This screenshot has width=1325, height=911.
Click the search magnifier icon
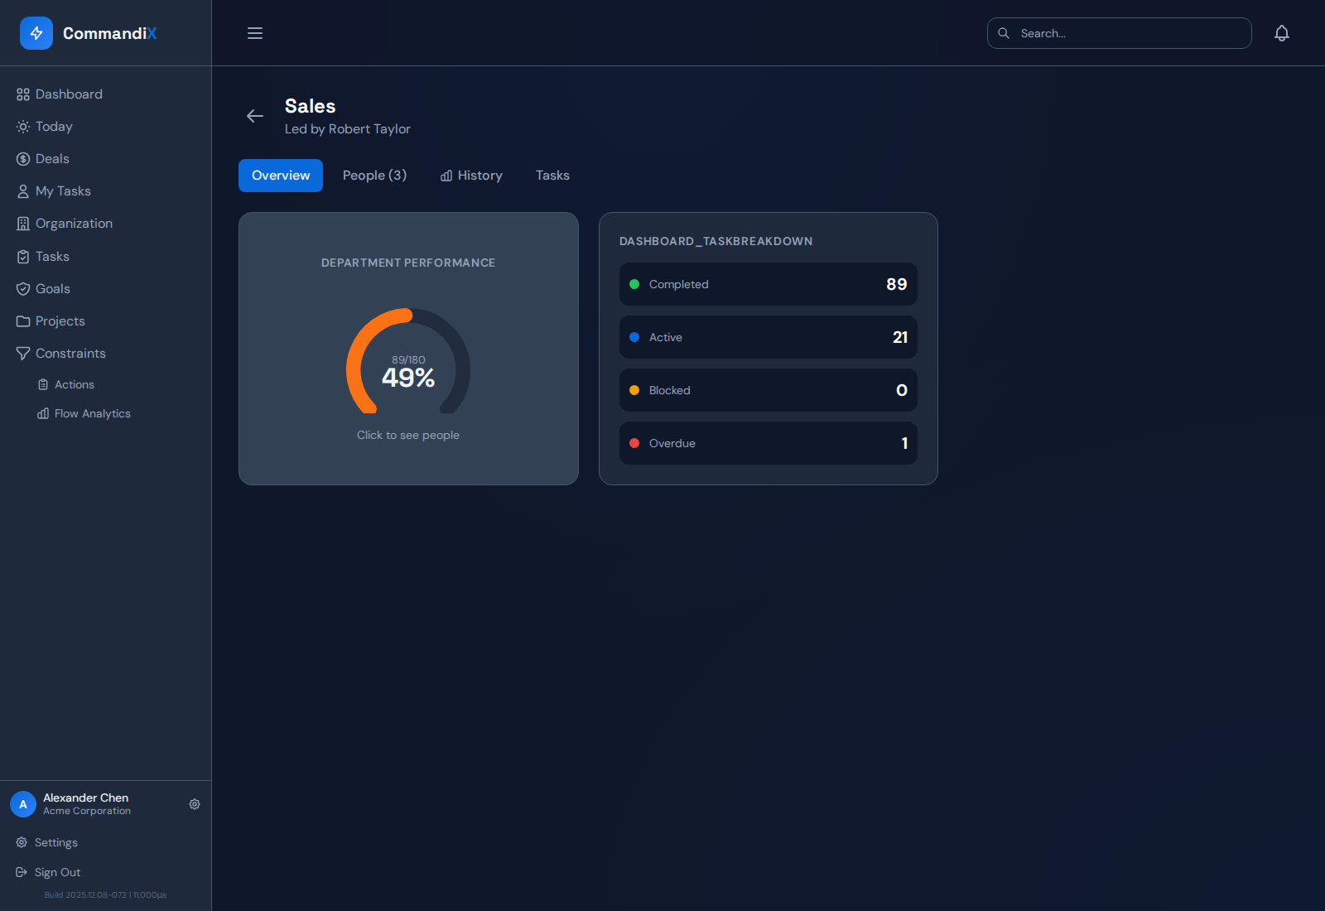point(1004,33)
